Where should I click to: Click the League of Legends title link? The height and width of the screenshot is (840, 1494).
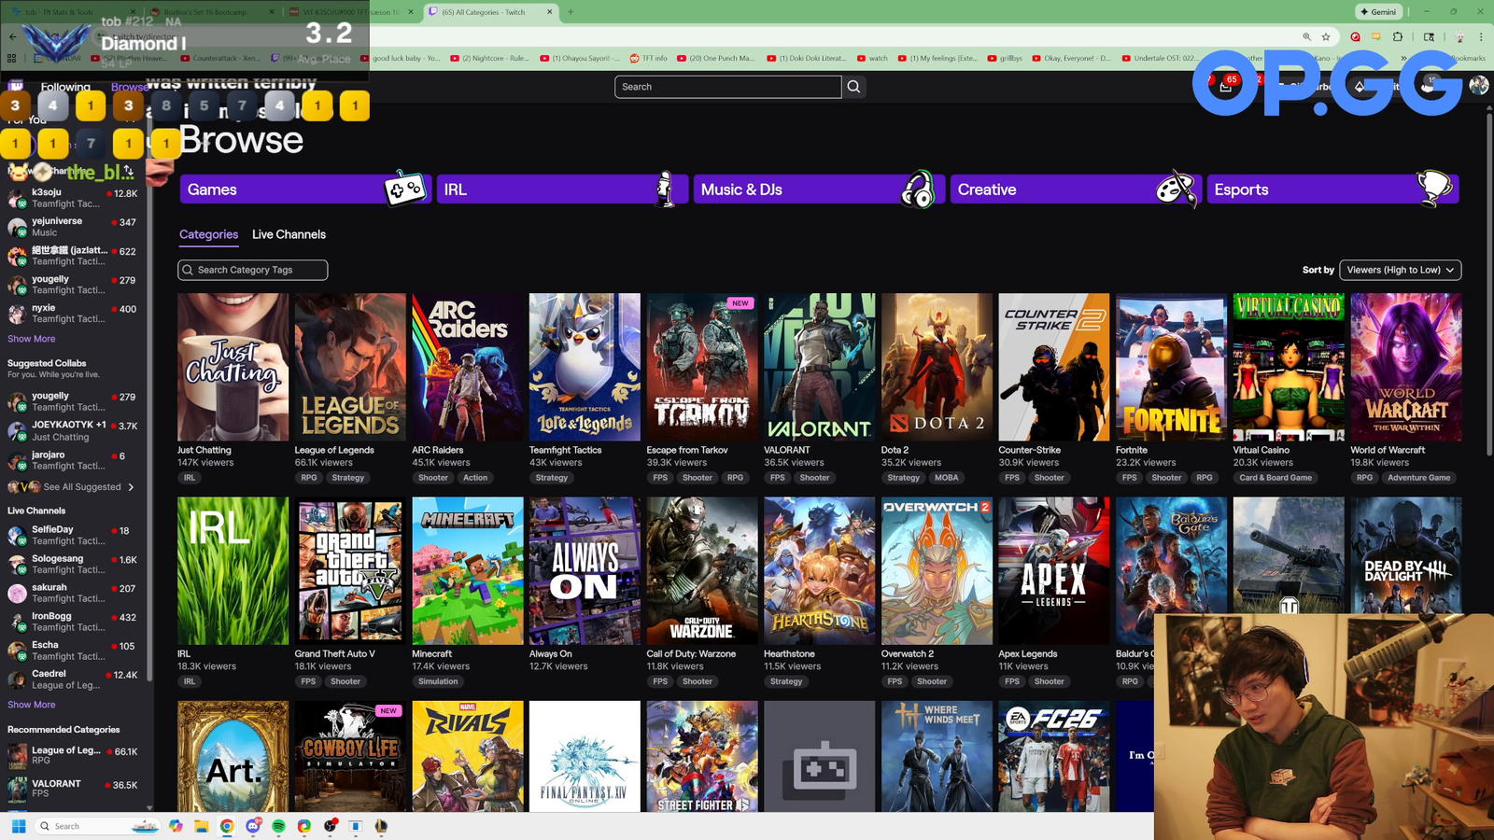tap(334, 450)
